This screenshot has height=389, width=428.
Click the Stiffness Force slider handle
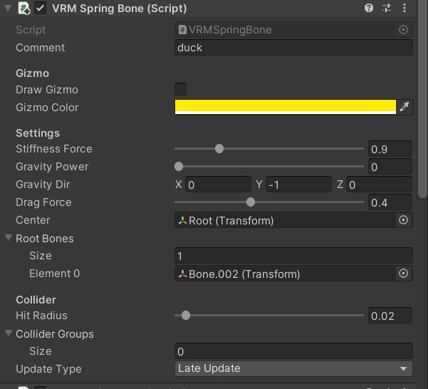coord(219,149)
